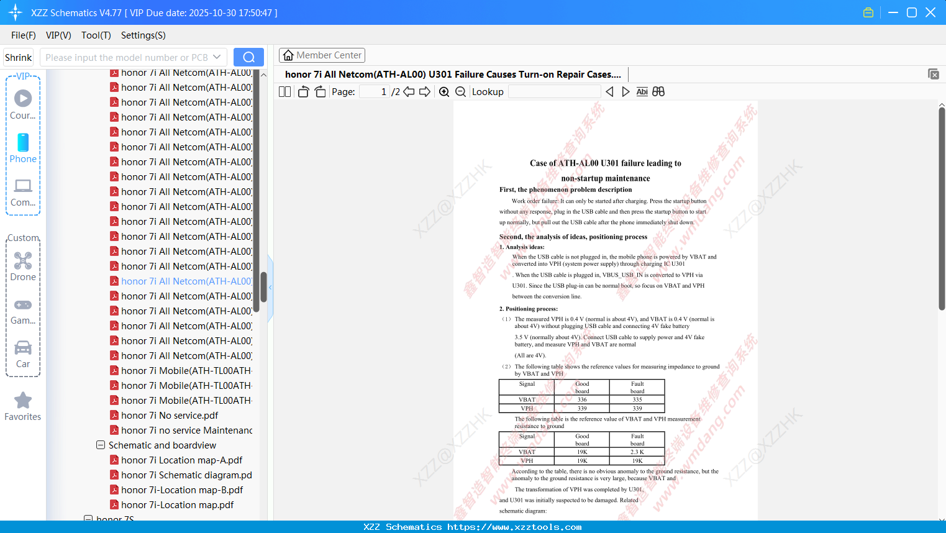Click the Shrink button
Viewport: 946px width, 533px height.
pos(18,57)
